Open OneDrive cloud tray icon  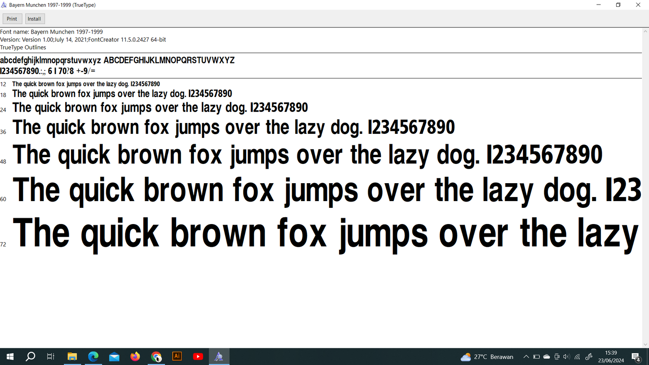[x=547, y=357]
